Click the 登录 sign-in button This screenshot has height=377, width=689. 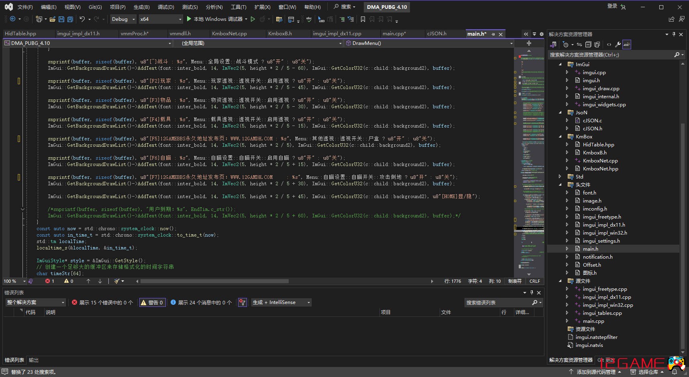point(612,6)
